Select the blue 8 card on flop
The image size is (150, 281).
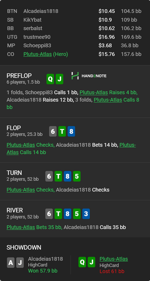(71, 131)
